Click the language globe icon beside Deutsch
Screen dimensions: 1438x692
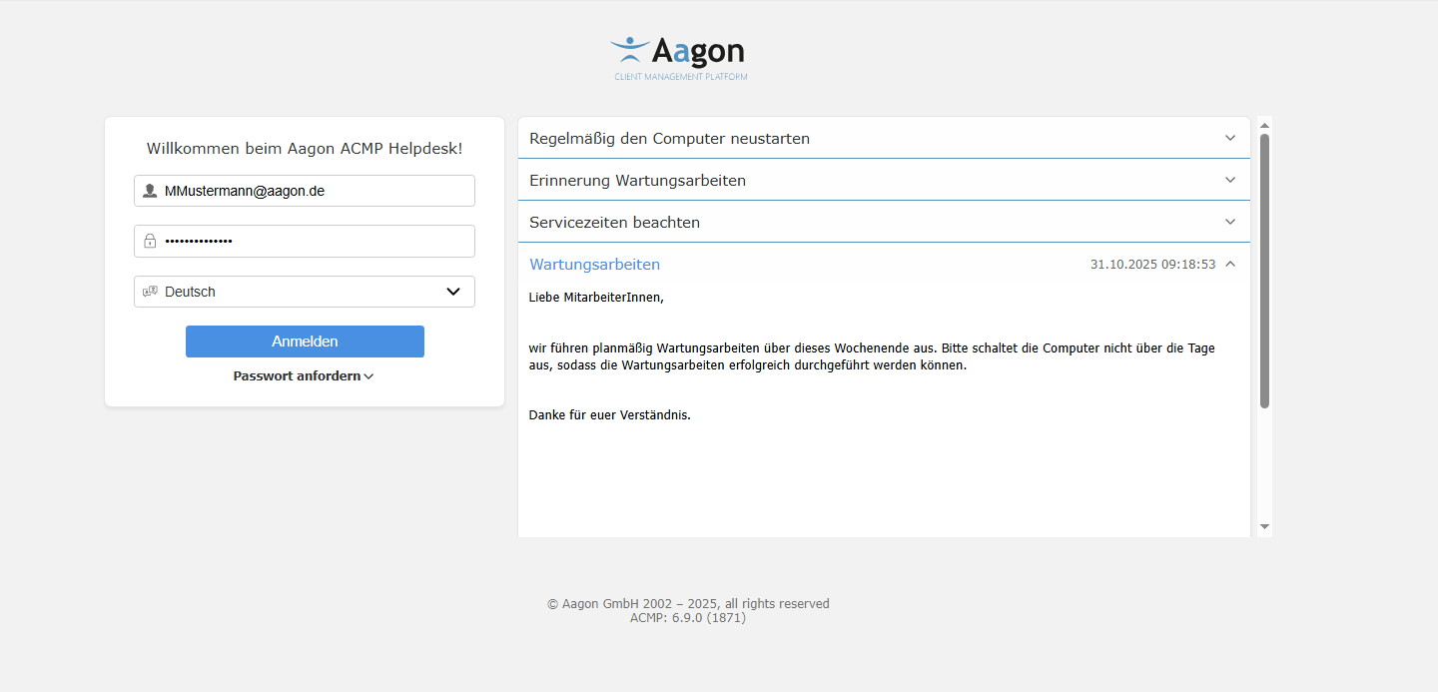pos(151,291)
